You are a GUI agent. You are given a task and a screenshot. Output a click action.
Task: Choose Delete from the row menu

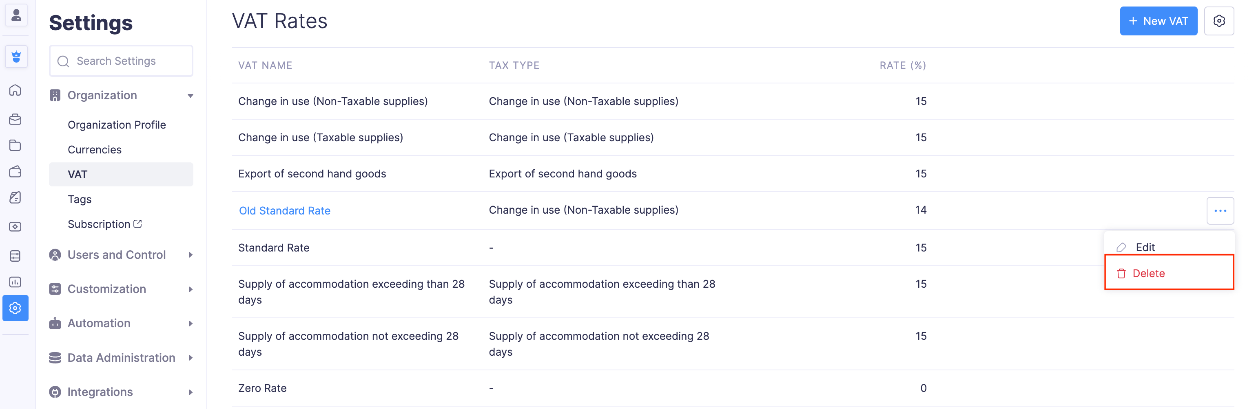[x=1148, y=273]
